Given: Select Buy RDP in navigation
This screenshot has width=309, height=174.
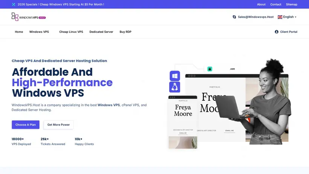Looking at the screenshot, I should coord(125,32).
